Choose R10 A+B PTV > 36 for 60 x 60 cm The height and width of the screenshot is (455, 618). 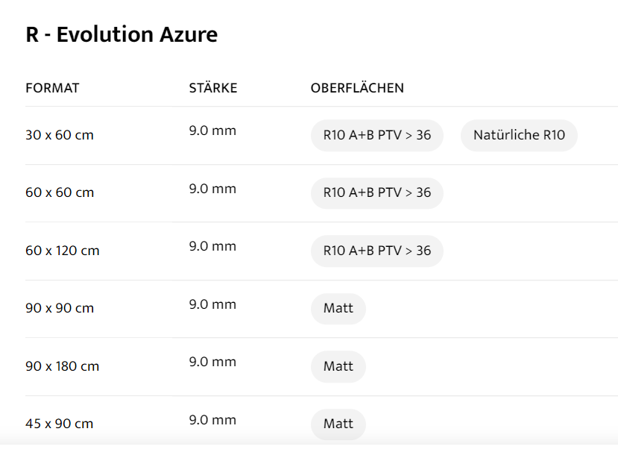[x=376, y=193]
